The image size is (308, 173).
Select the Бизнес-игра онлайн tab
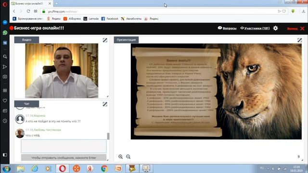click(31, 3)
